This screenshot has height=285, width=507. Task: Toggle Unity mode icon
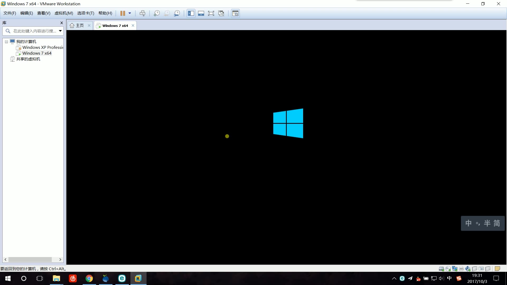[221, 13]
